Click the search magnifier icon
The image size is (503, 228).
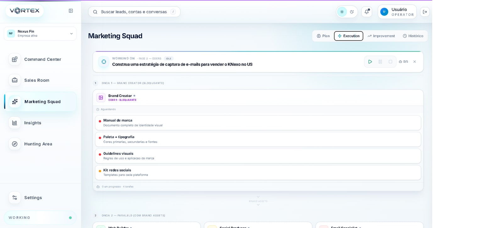[95, 12]
